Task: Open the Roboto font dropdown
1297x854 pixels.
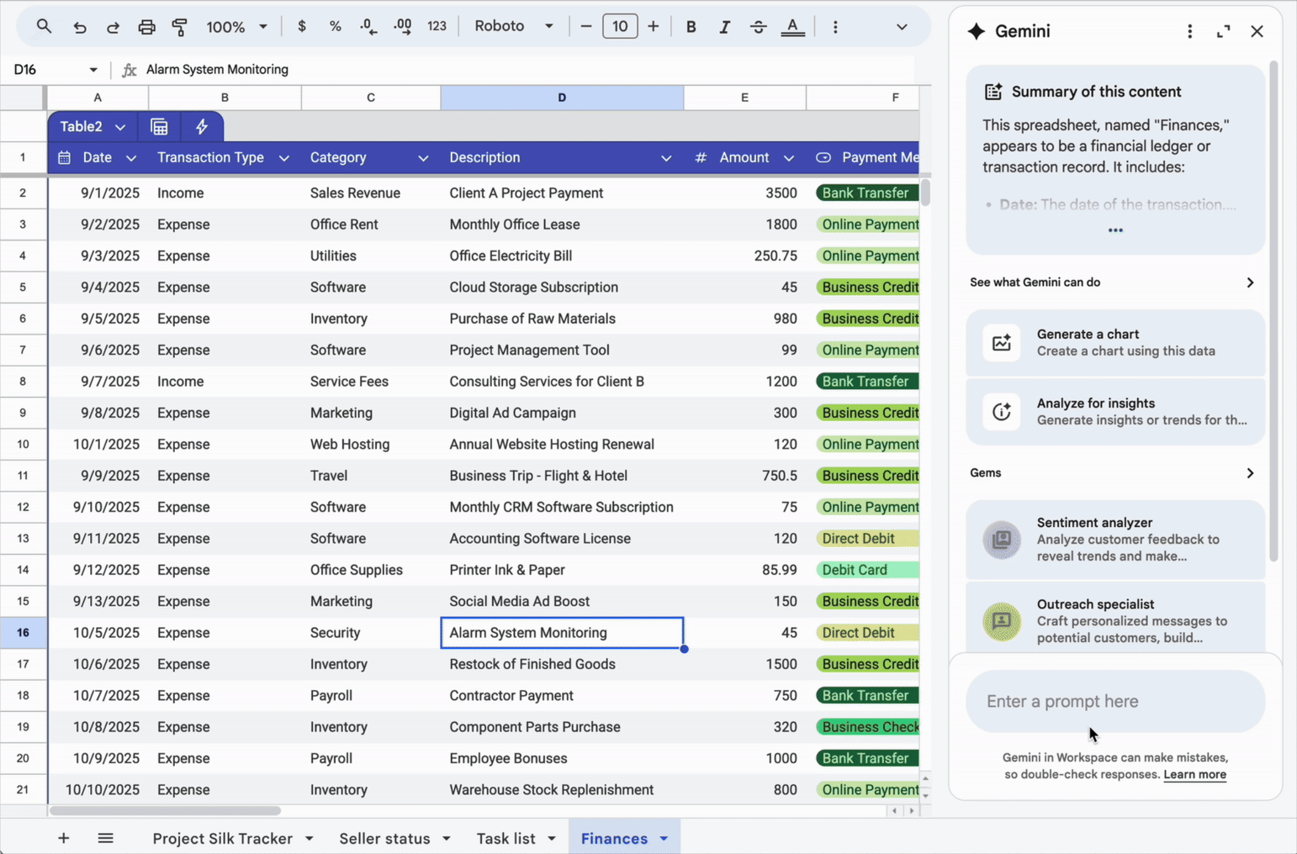Action: [513, 27]
